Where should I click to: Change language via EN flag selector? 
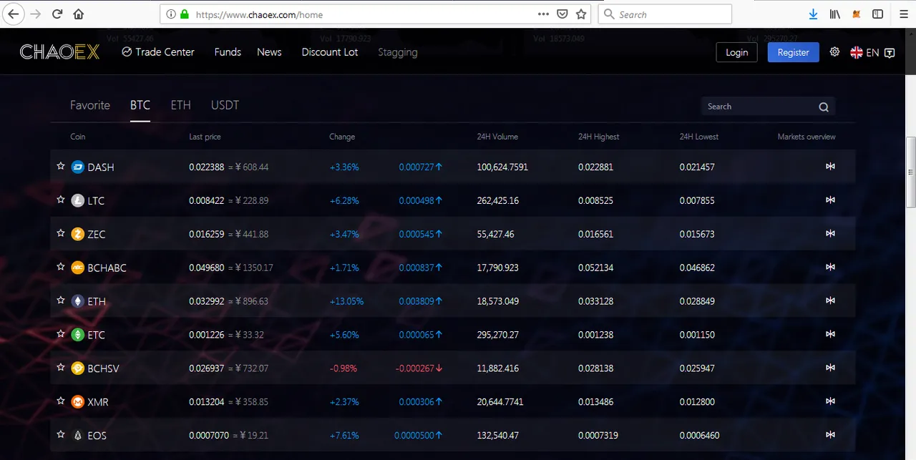coord(864,52)
